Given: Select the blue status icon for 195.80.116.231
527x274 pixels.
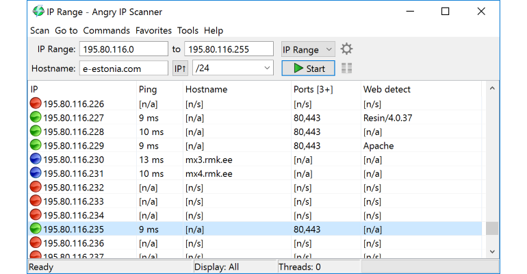Looking at the screenshot, I should coord(36,173).
